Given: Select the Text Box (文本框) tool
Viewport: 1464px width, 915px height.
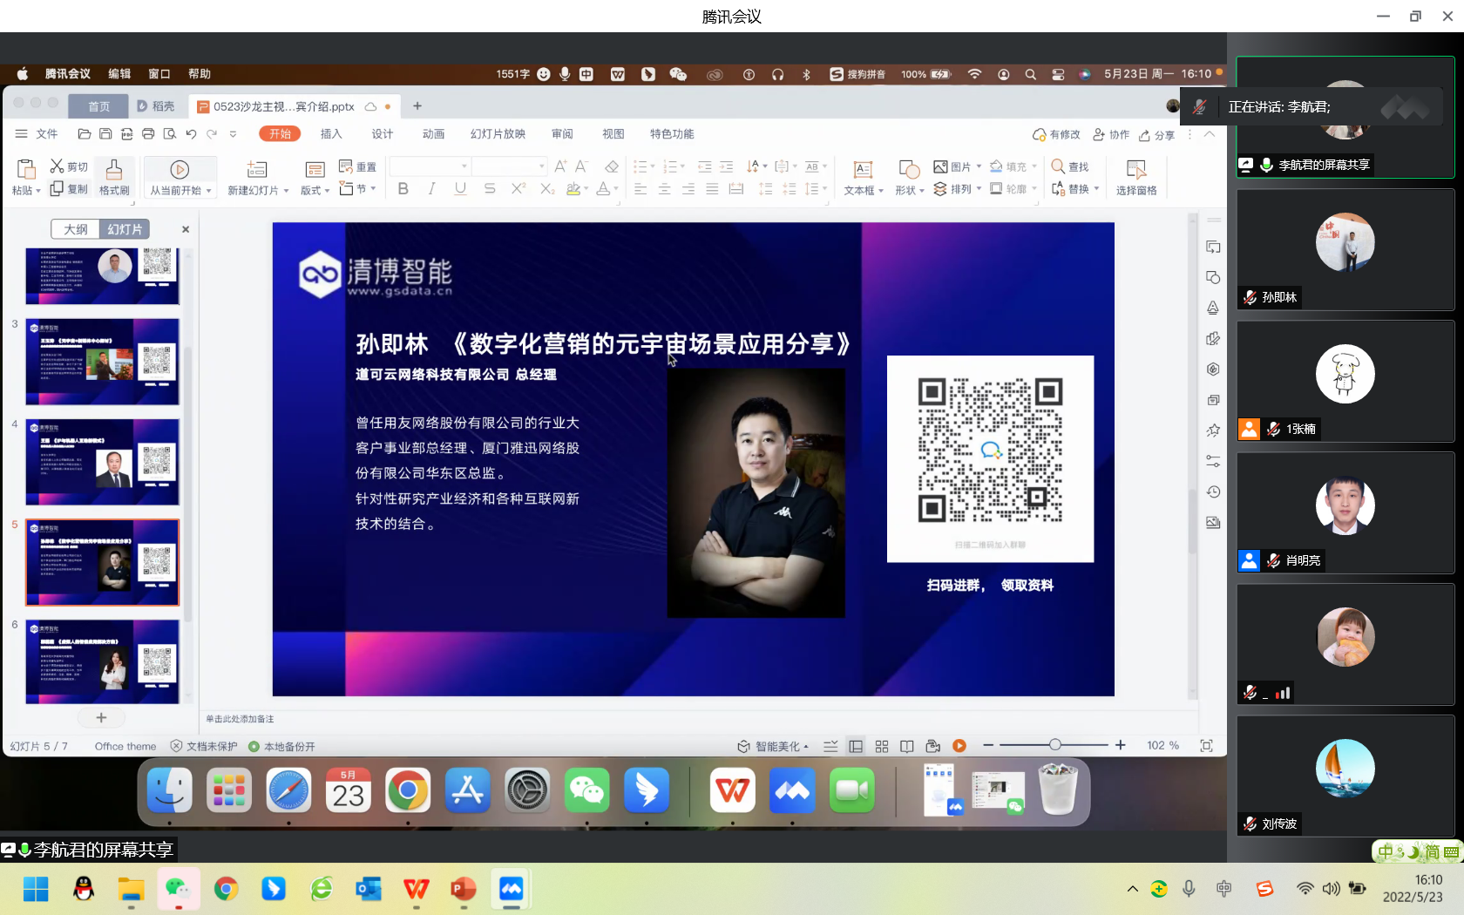Looking at the screenshot, I should tap(863, 170).
